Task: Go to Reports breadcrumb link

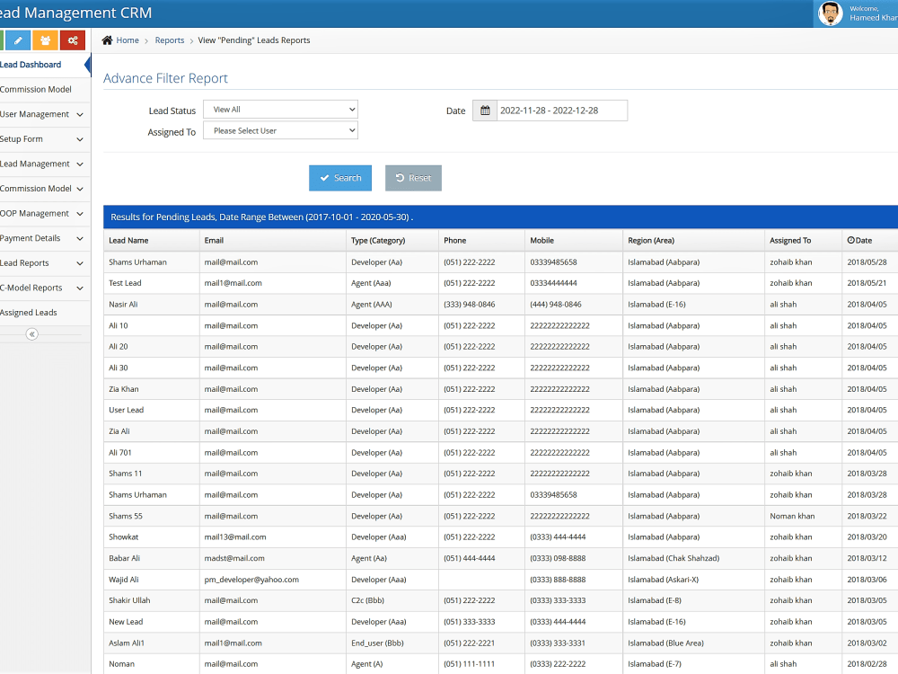Action: 170,40
